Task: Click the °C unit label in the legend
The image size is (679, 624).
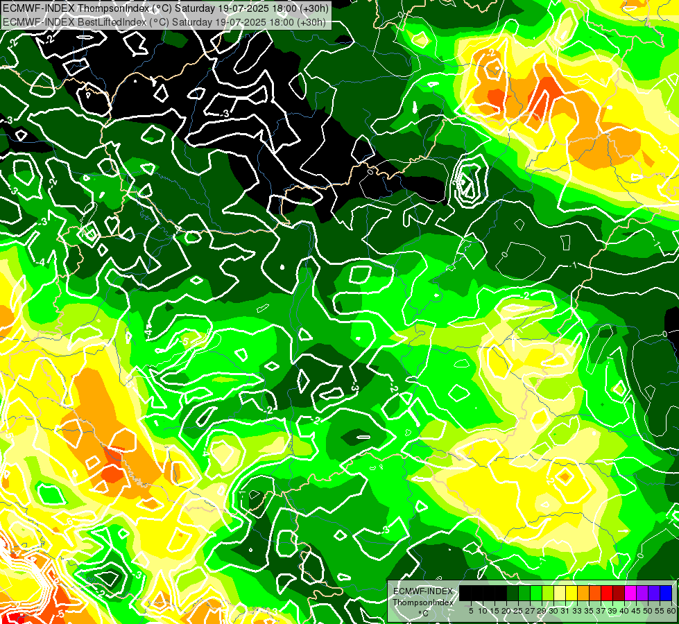Action: (x=424, y=614)
